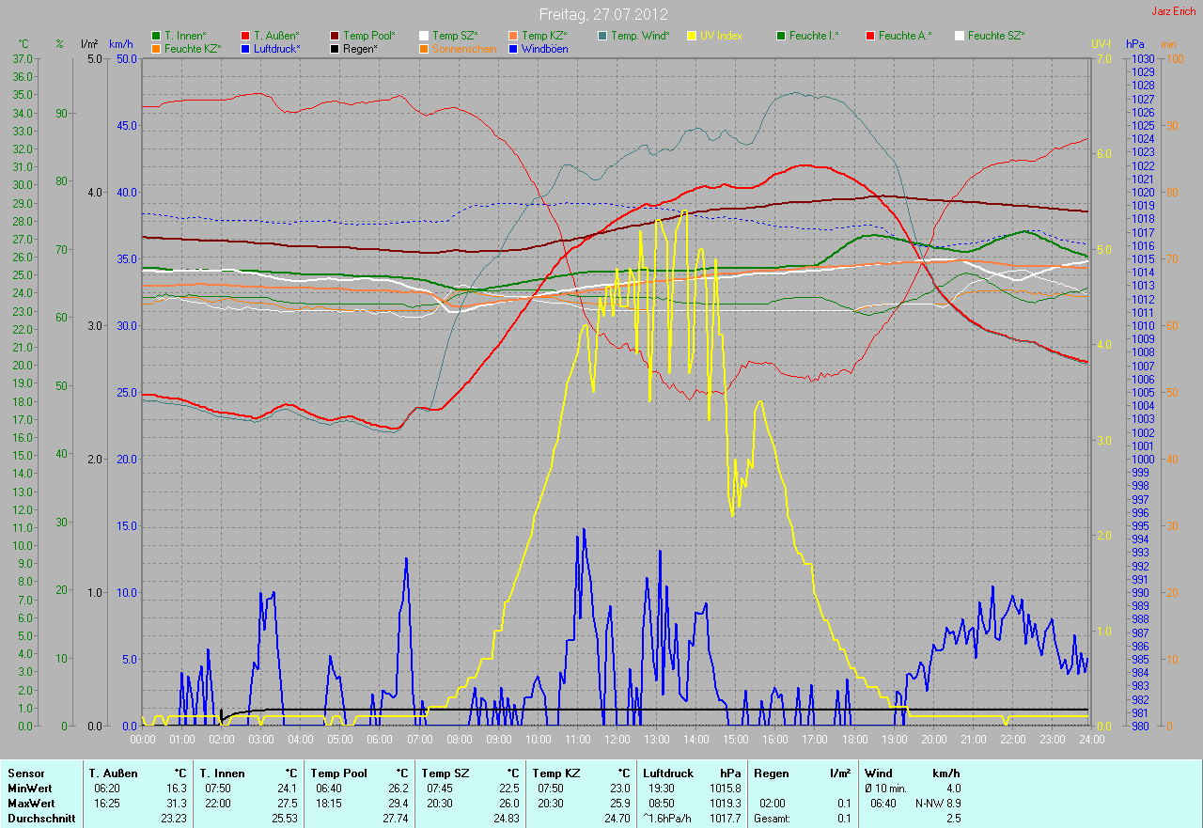Click the green swatch beside T. Innen*
This screenshot has height=828, width=1203.
point(156,36)
